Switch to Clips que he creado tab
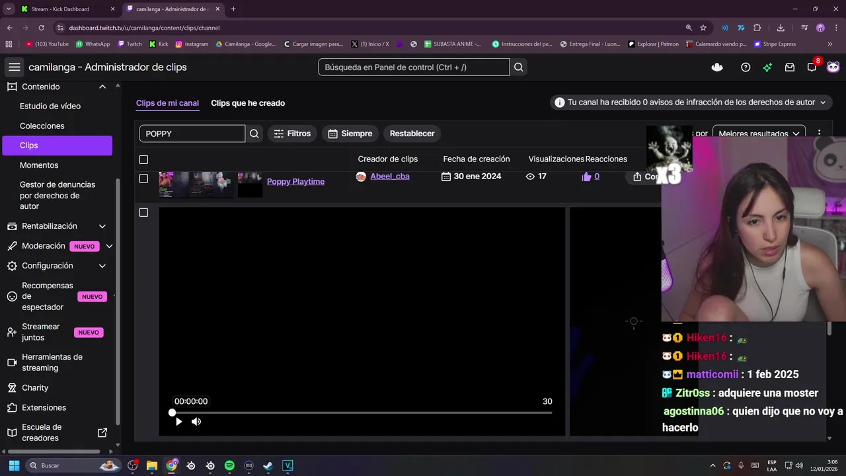This screenshot has width=846, height=476. pos(248,103)
